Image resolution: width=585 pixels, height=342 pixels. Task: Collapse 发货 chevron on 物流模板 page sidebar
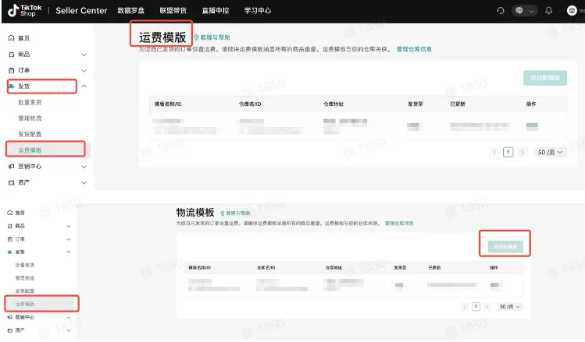[69, 252]
